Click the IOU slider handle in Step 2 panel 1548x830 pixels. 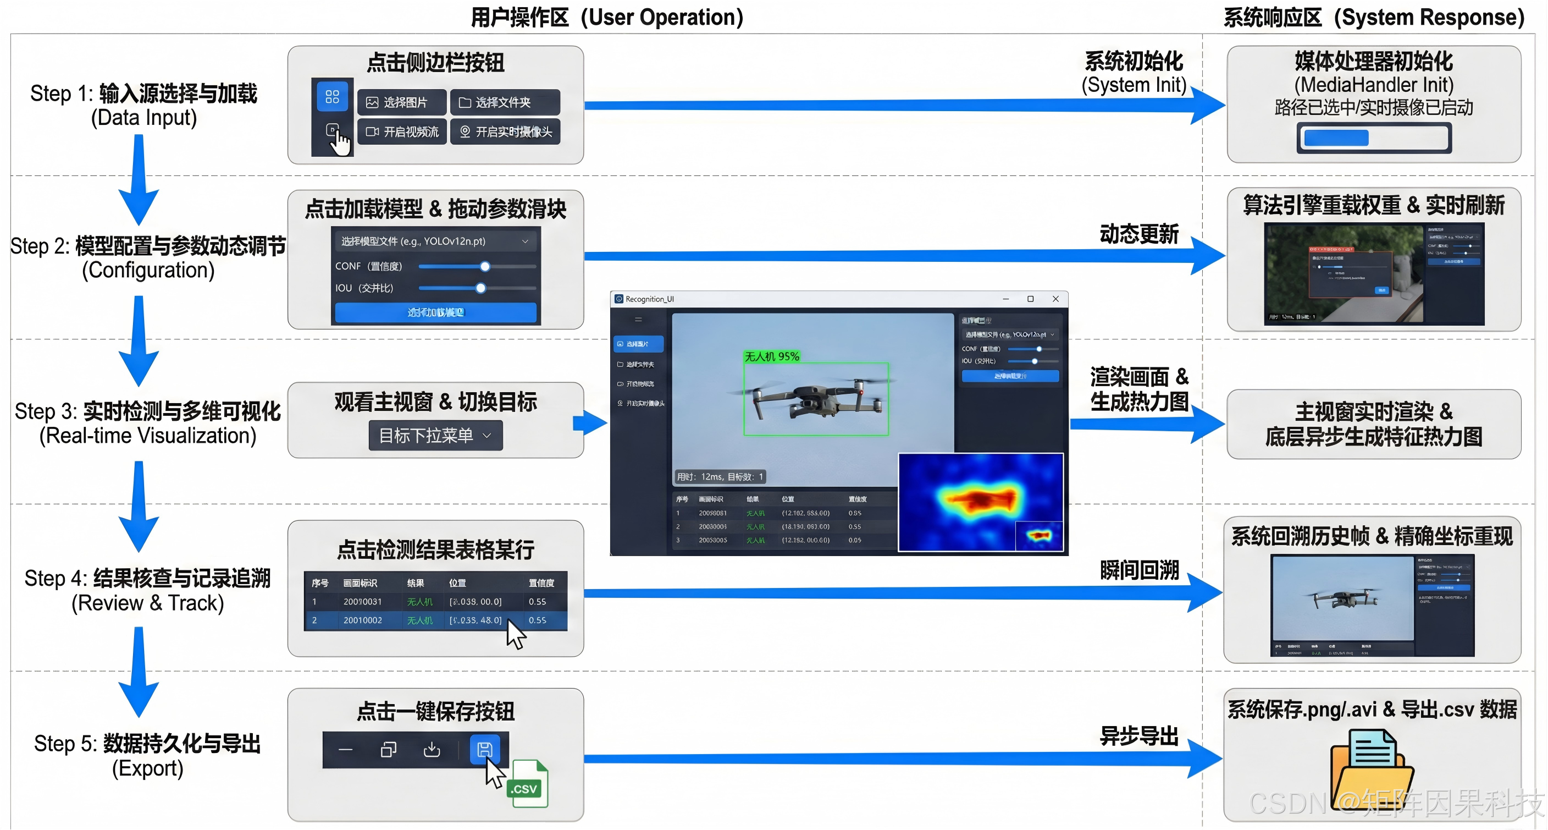point(480,288)
